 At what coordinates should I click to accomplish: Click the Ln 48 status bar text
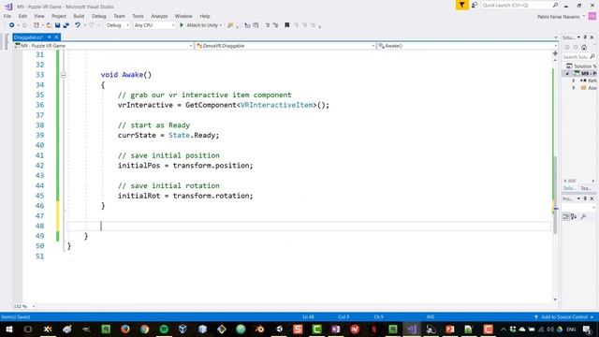[x=308, y=317]
